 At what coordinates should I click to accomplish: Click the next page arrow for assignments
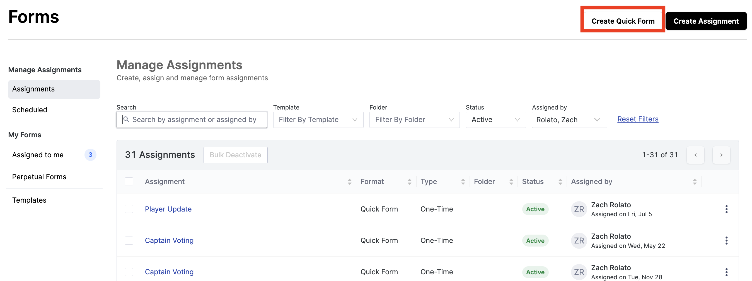(721, 155)
